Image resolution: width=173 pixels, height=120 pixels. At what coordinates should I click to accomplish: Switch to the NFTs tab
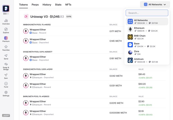68,5
